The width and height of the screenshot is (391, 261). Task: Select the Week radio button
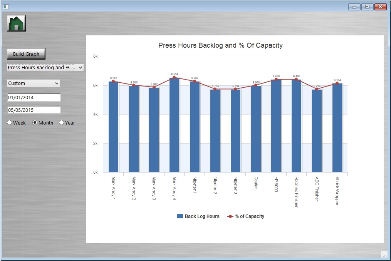[10, 123]
